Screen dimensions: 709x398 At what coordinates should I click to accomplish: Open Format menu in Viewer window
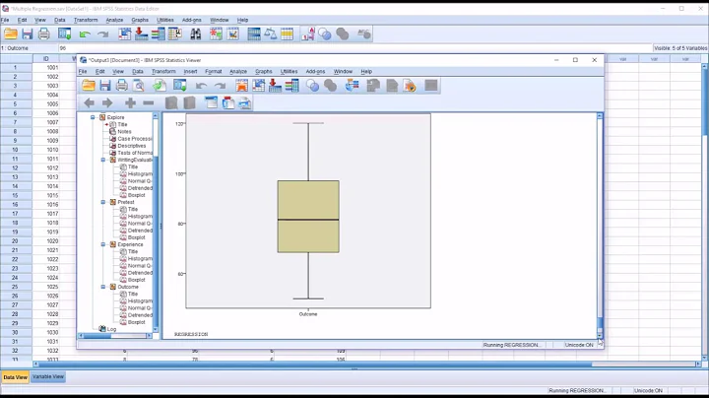click(x=213, y=72)
